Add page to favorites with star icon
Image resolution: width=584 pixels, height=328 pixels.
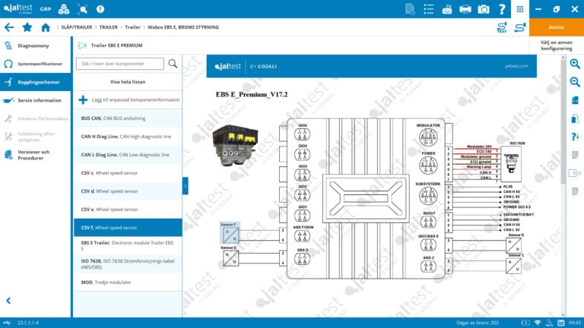click(27, 27)
